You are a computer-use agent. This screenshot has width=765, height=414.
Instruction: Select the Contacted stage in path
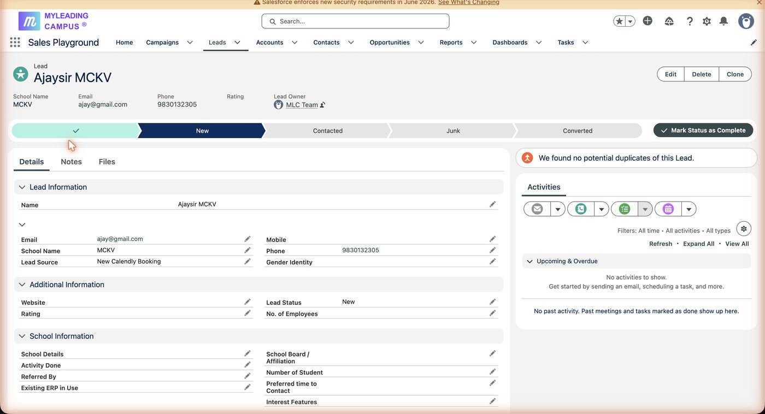coord(328,131)
